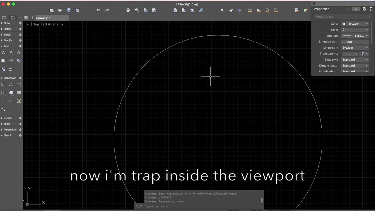Toggle Properties filter to All

348,9
